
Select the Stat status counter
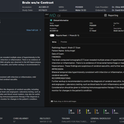(x=97, y=112)
